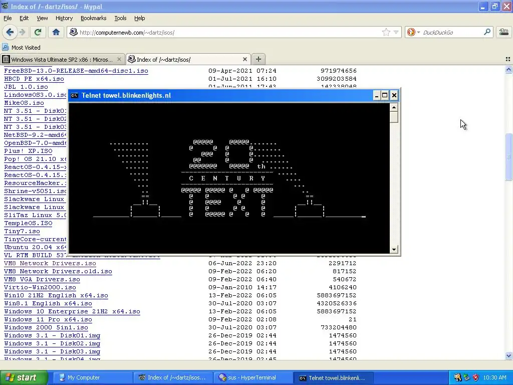This screenshot has width=513, height=385.
Task: Switch to Telnet towel.blinkenlights taskbar button
Action: point(333,378)
